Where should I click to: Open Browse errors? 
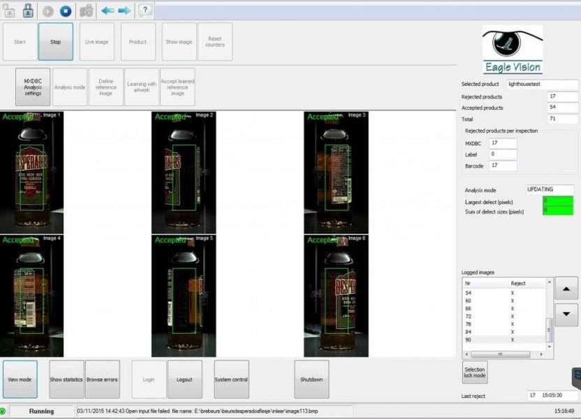(102, 379)
